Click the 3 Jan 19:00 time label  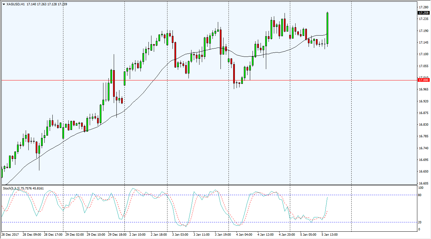(x=223, y=235)
